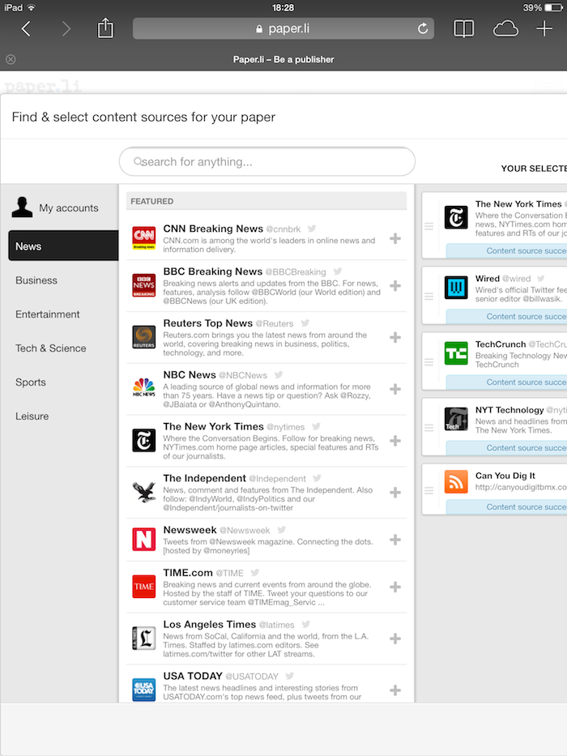Select the Business category

pyautogui.click(x=36, y=280)
